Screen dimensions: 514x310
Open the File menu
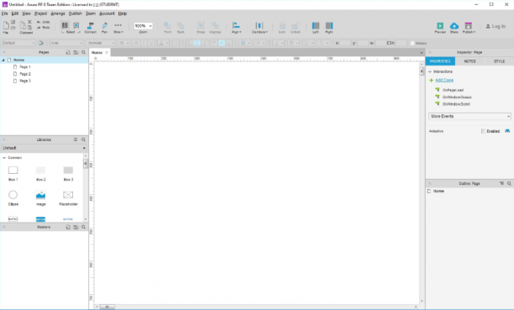point(4,13)
